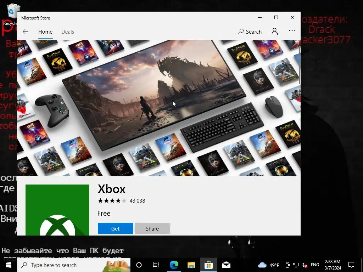The image size is (363, 272).
Task: Open the Home tab in Microsoft Store
Action: (45, 32)
